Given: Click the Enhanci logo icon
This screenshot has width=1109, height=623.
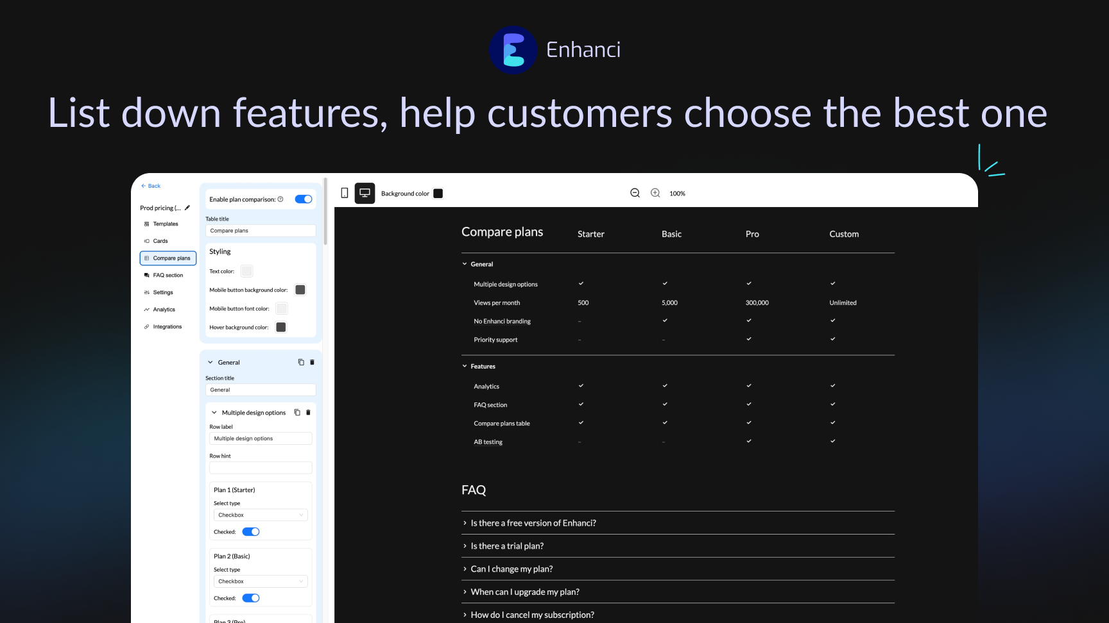Looking at the screenshot, I should tap(513, 50).
